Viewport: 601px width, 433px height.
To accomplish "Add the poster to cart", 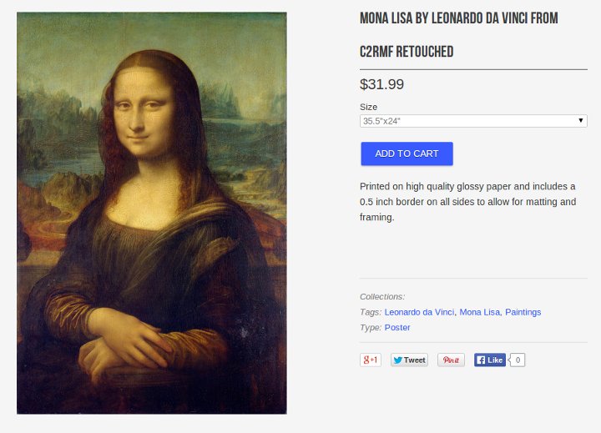I will 407,154.
